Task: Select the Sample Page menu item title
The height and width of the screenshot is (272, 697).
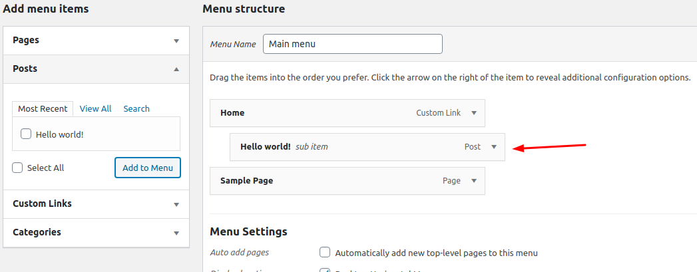Action: pyautogui.click(x=246, y=181)
